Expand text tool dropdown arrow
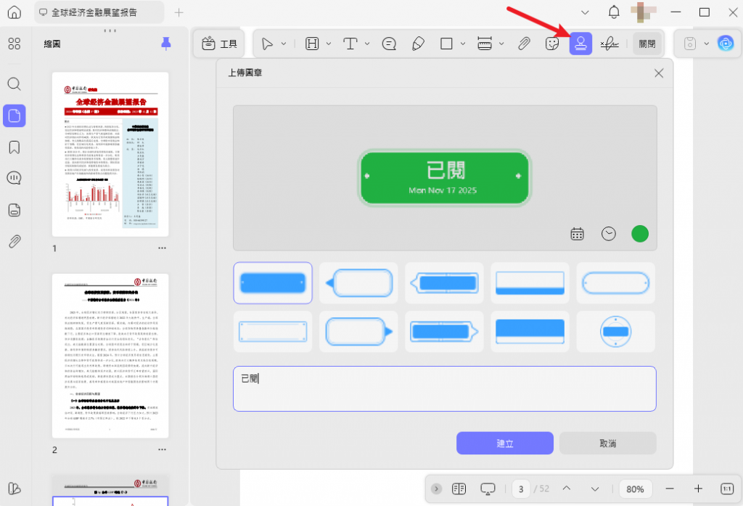Viewport: 743px width, 506px height. 367,44
